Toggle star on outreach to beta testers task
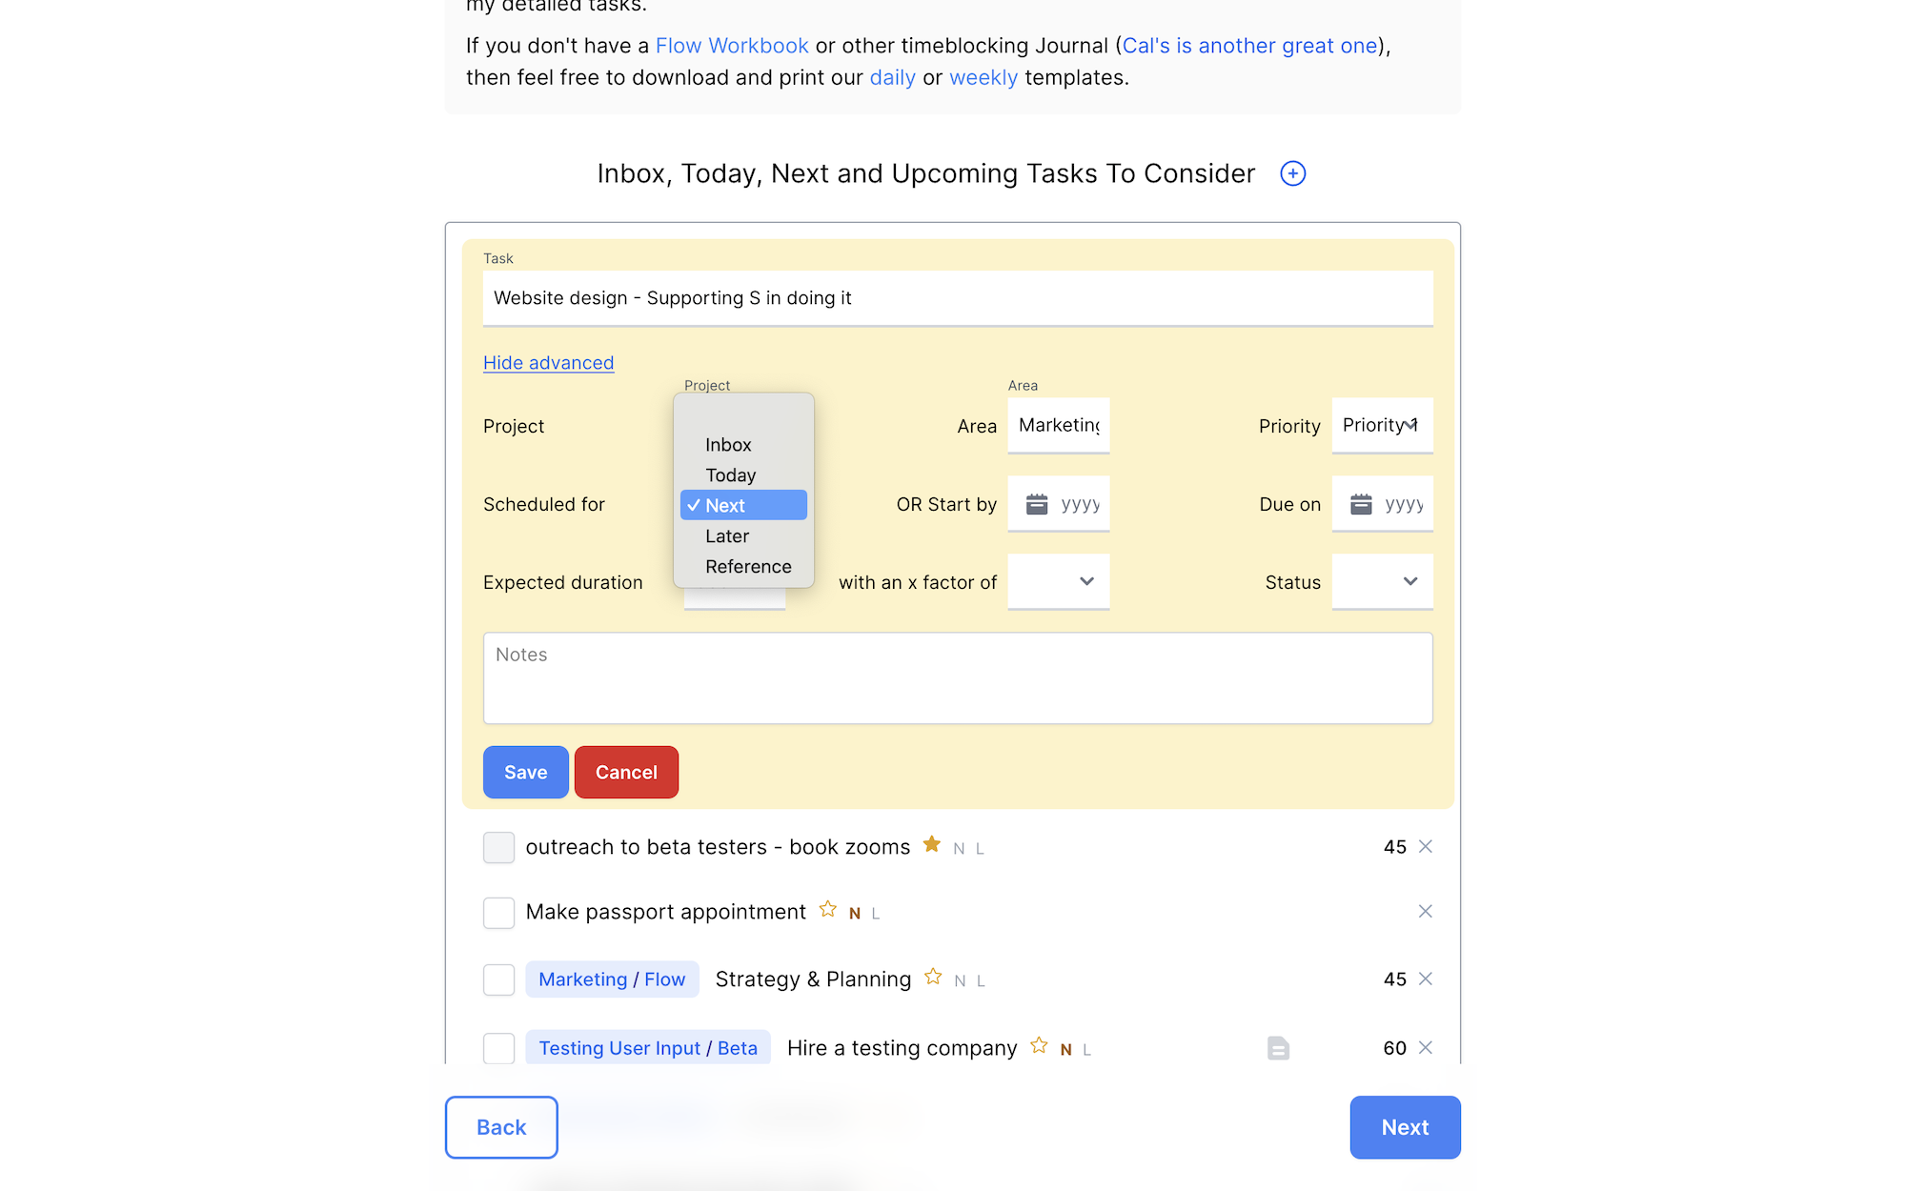The width and height of the screenshot is (1906, 1191). click(932, 845)
